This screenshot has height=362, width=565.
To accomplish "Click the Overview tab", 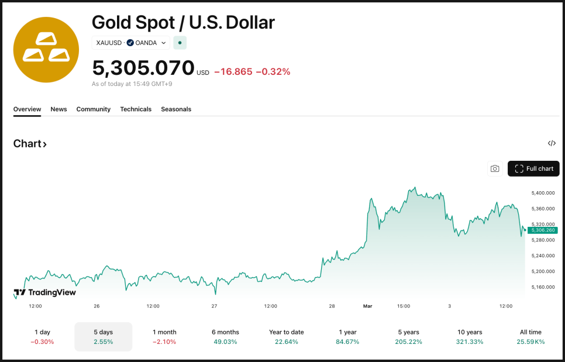I will coord(27,109).
